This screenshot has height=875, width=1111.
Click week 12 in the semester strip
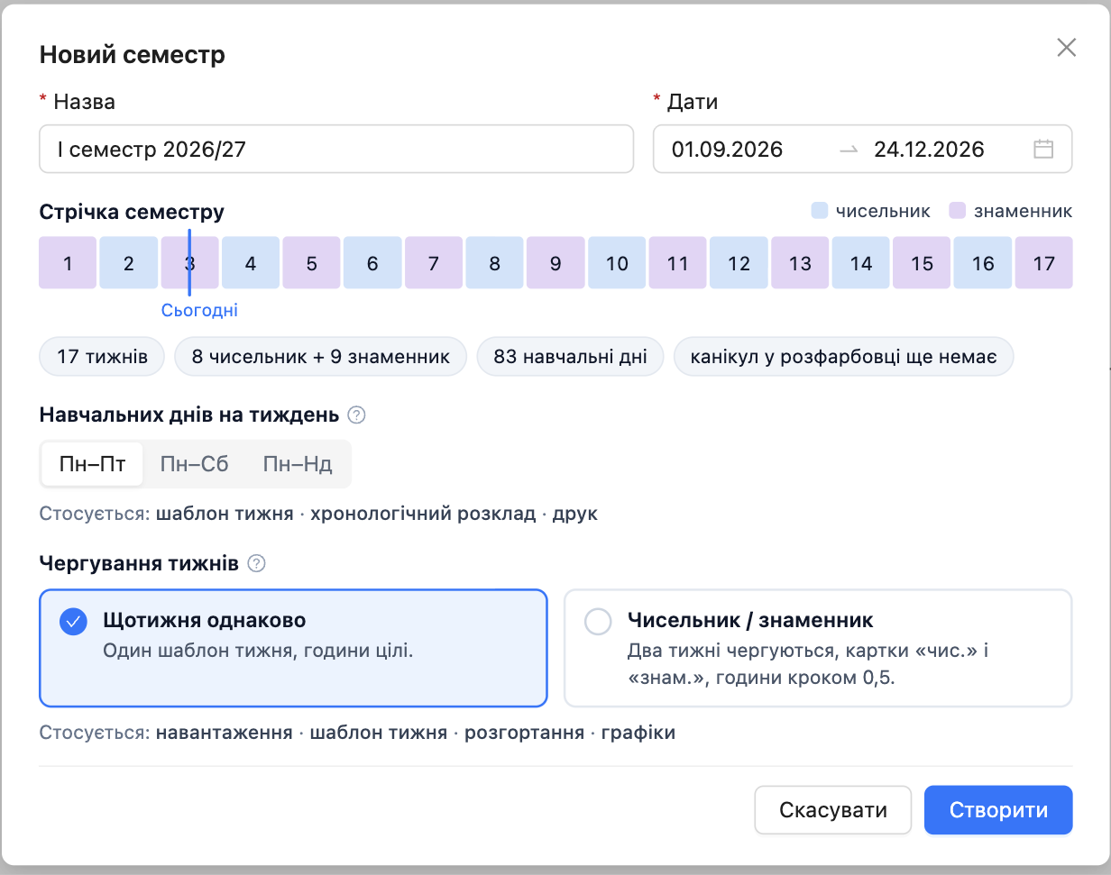point(739,263)
